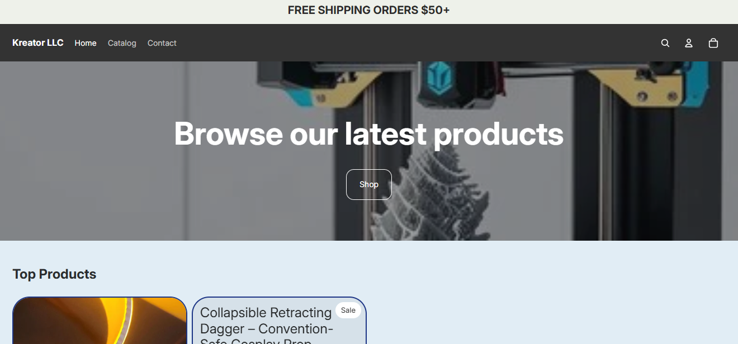
Task: Go to the Home menu item
Action: coord(86,43)
